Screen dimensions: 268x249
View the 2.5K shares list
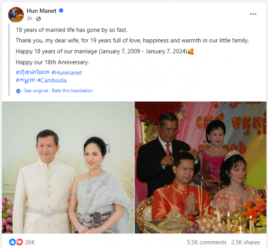pyautogui.click(x=245, y=242)
